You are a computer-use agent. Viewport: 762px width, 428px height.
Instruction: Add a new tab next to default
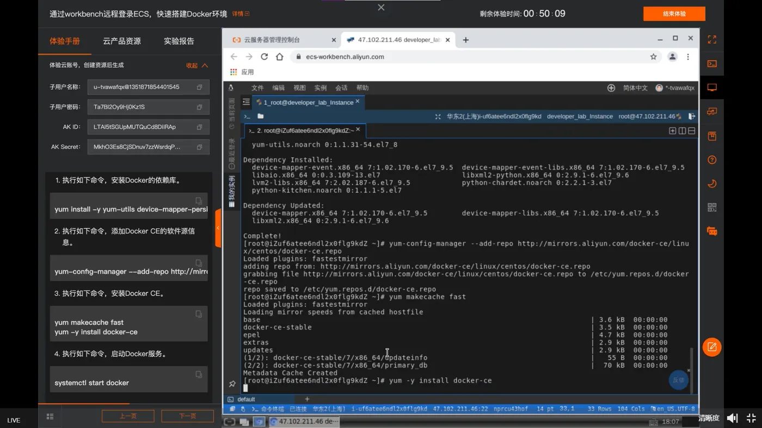(307, 399)
